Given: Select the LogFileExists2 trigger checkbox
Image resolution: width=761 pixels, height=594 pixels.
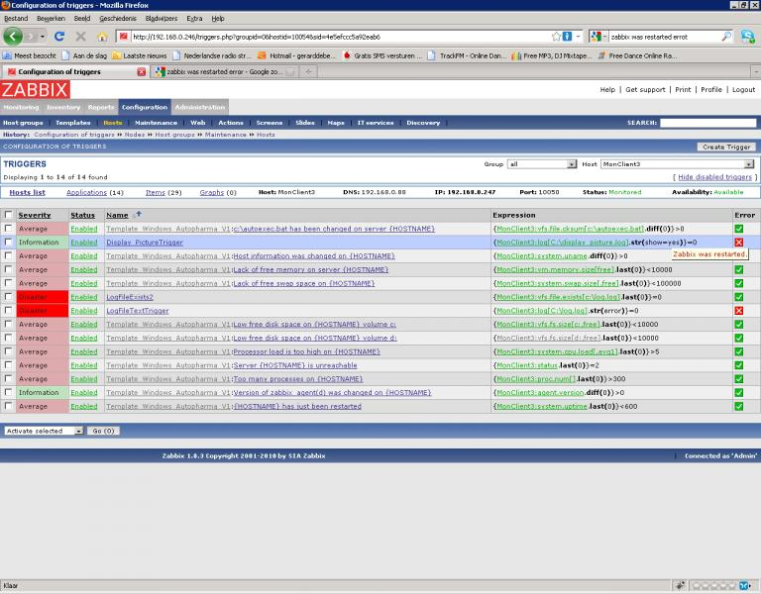Looking at the screenshot, I should 9,297.
